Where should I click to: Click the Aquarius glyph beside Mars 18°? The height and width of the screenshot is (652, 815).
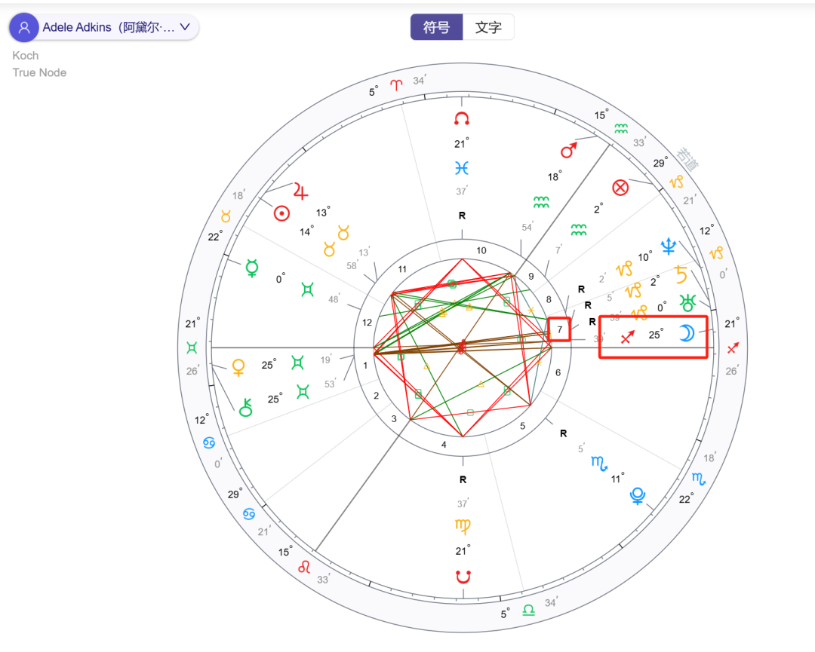541,202
